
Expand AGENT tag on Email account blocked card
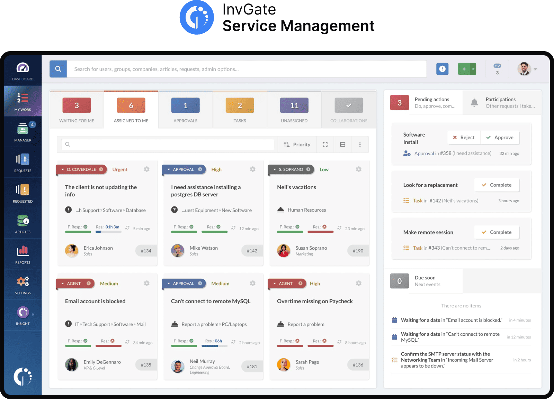point(75,284)
